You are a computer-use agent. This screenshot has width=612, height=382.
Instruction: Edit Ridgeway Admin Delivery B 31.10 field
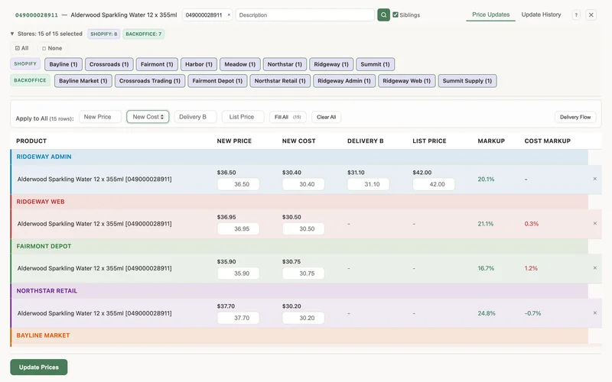click(369, 184)
